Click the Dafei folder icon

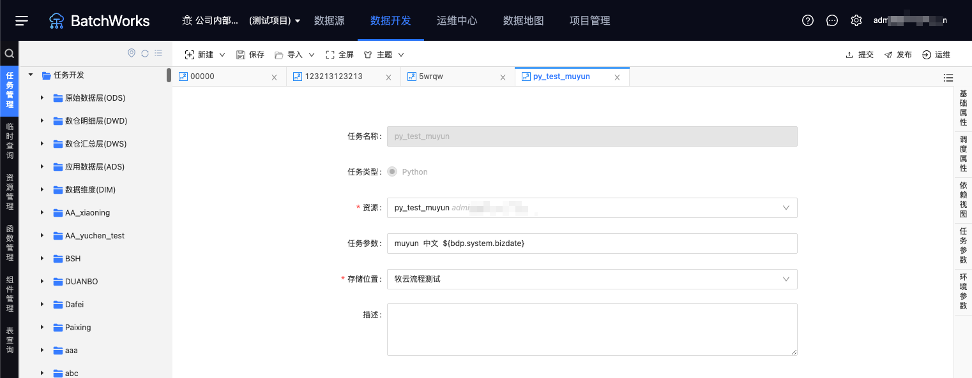(x=58, y=305)
